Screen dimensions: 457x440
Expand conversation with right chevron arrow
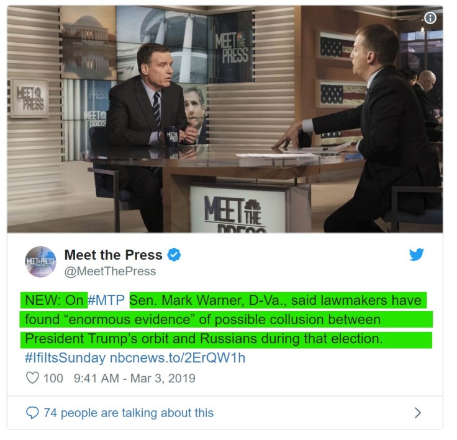[x=417, y=413]
